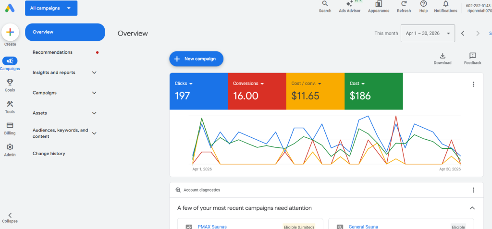
Task: Select the blue Clicks scorecard tile
Action: (x=198, y=91)
